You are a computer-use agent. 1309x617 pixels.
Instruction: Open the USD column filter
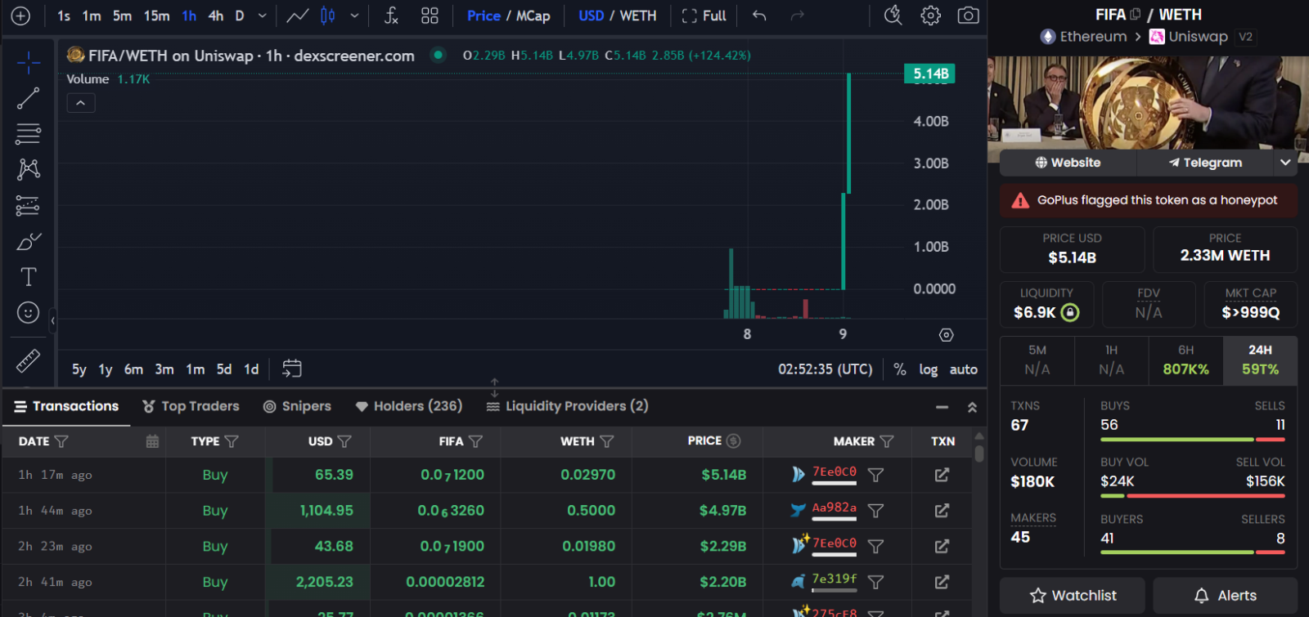point(344,441)
